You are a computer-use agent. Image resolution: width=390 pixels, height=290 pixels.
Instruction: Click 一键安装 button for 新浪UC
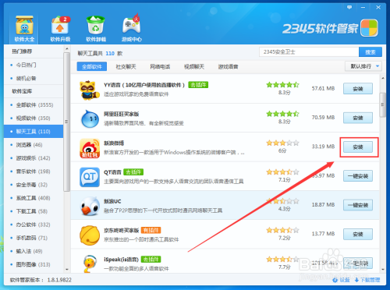coord(358,205)
